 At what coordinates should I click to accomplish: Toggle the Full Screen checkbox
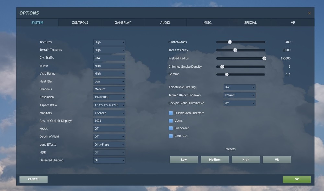[171, 128]
